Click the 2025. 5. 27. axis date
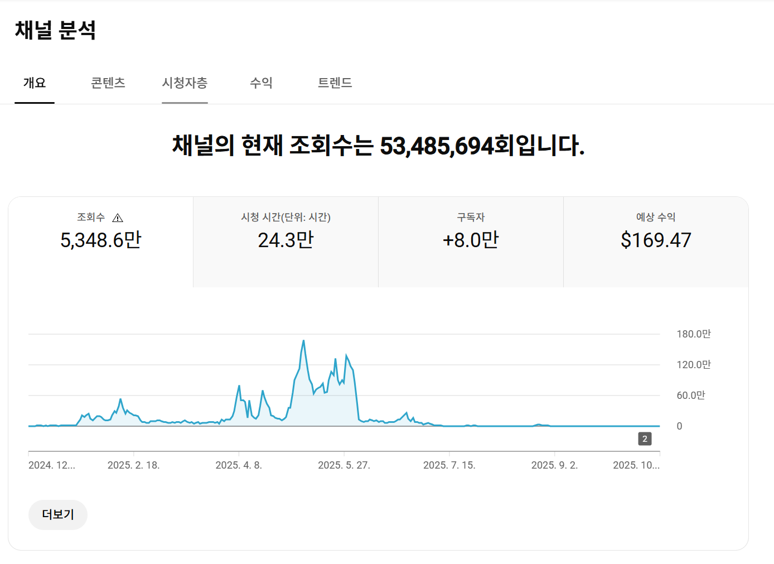The image size is (774, 564). point(344,465)
